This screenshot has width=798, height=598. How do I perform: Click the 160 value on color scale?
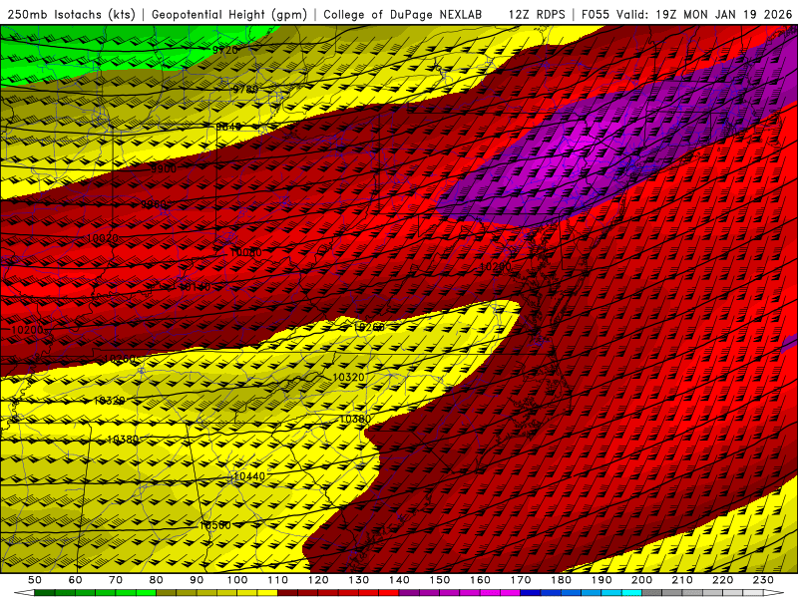pos(480,580)
